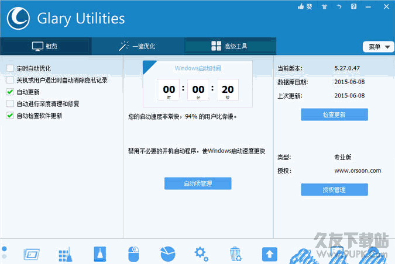Click the 检查更新 button
395x264 pixels.
334,114
